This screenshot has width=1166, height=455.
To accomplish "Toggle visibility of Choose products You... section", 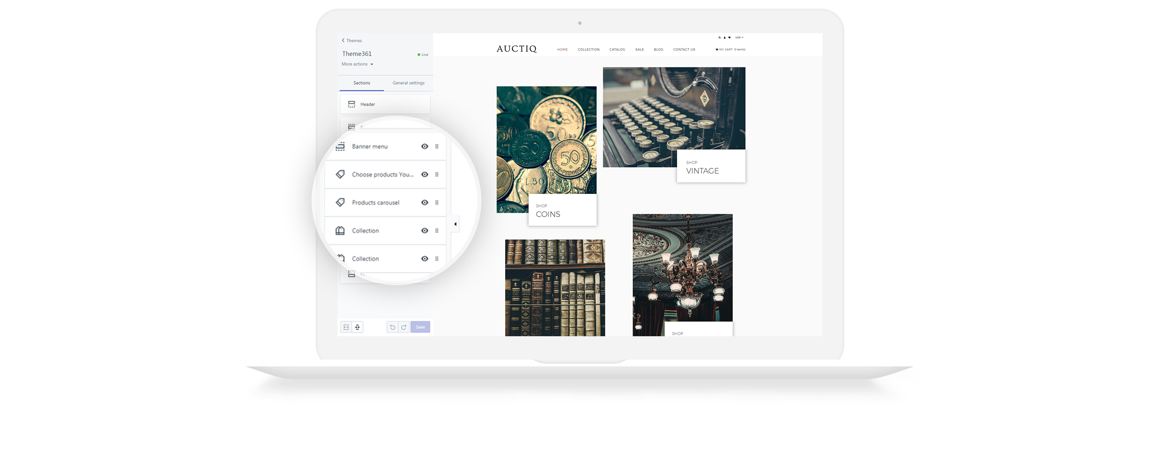I will [424, 174].
